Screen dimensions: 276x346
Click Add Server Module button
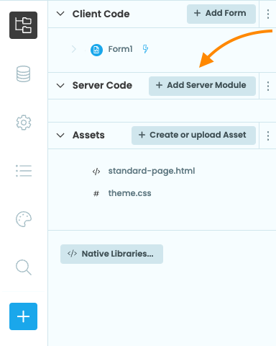pyautogui.click(x=202, y=86)
